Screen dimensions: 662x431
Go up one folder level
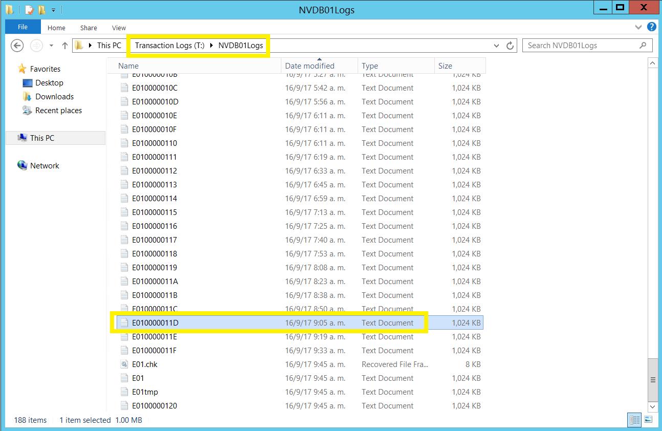[x=64, y=46]
